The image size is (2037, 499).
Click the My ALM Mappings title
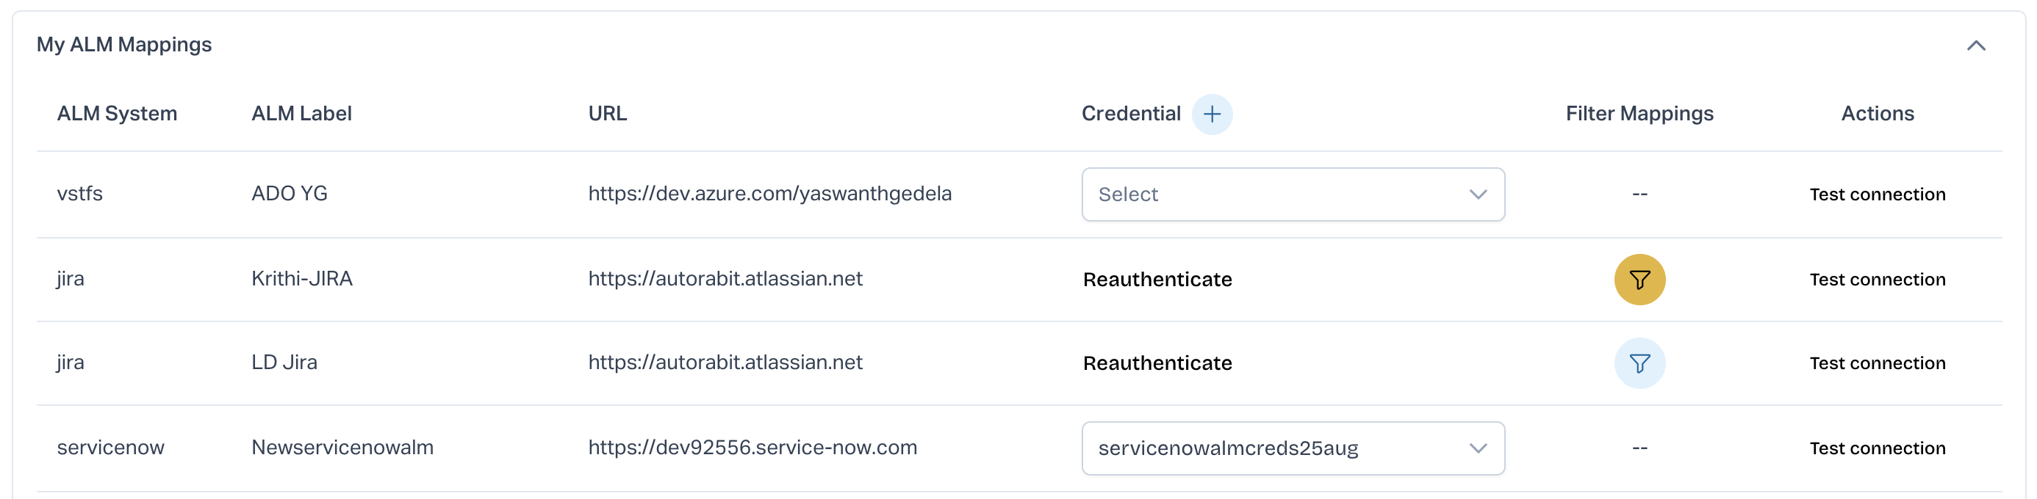[x=124, y=45]
